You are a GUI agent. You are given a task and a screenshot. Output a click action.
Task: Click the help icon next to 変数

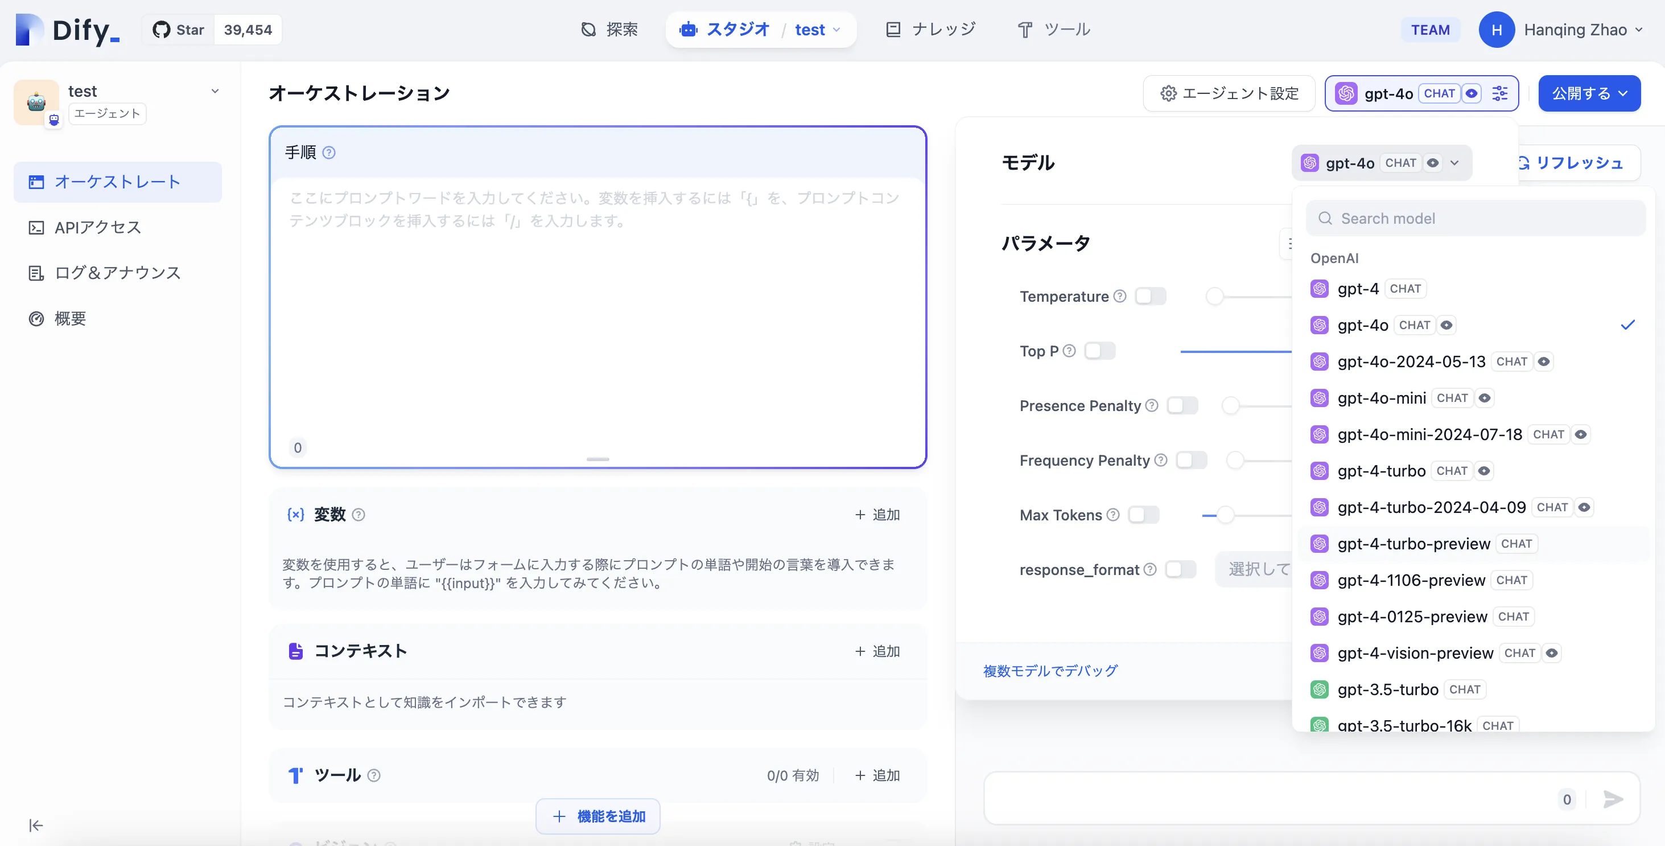(x=358, y=515)
